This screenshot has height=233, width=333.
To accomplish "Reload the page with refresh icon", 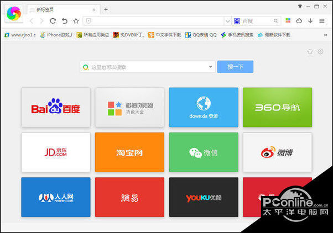I will [x=53, y=21].
